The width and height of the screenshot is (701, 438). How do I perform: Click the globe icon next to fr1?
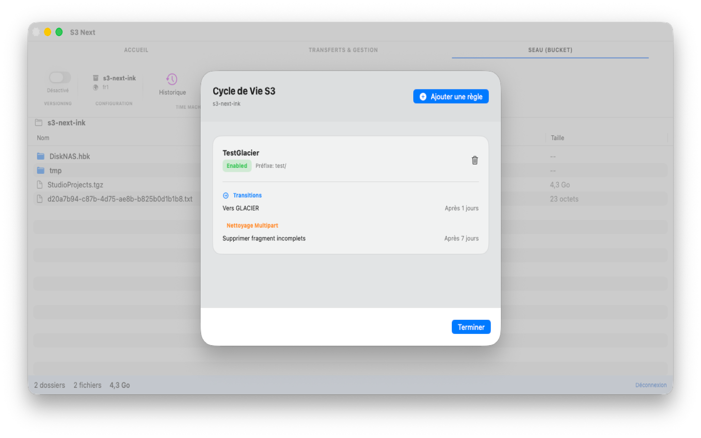pyautogui.click(x=96, y=88)
